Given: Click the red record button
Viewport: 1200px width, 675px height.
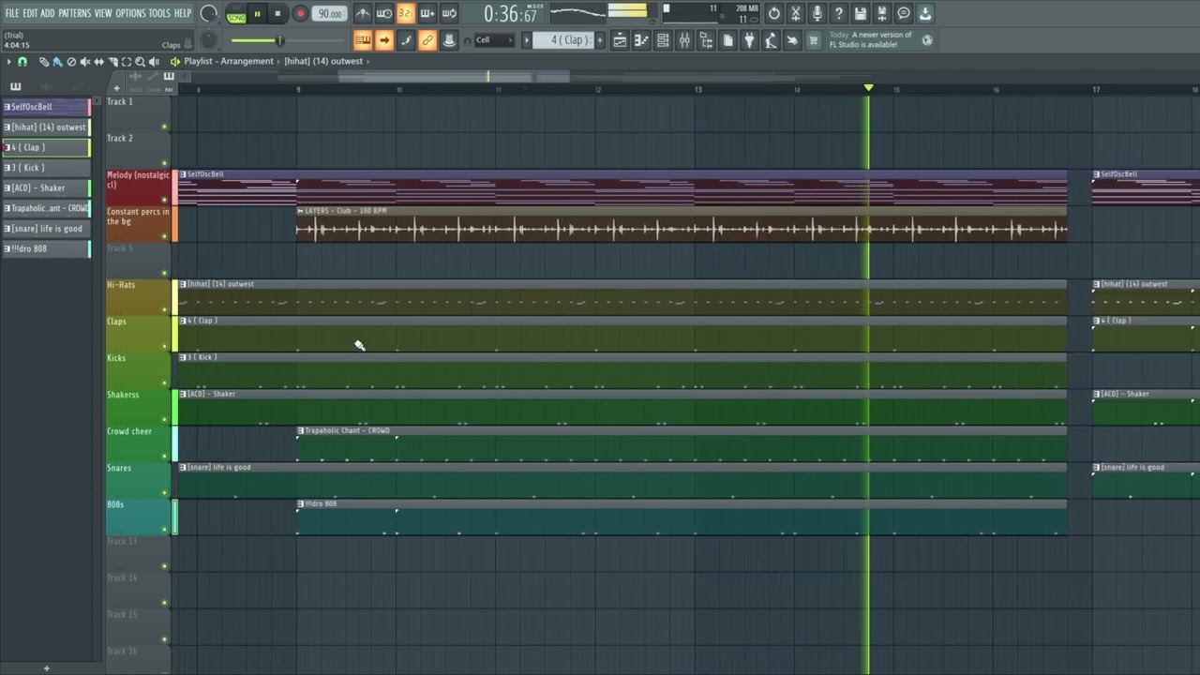Looking at the screenshot, I should click(300, 14).
